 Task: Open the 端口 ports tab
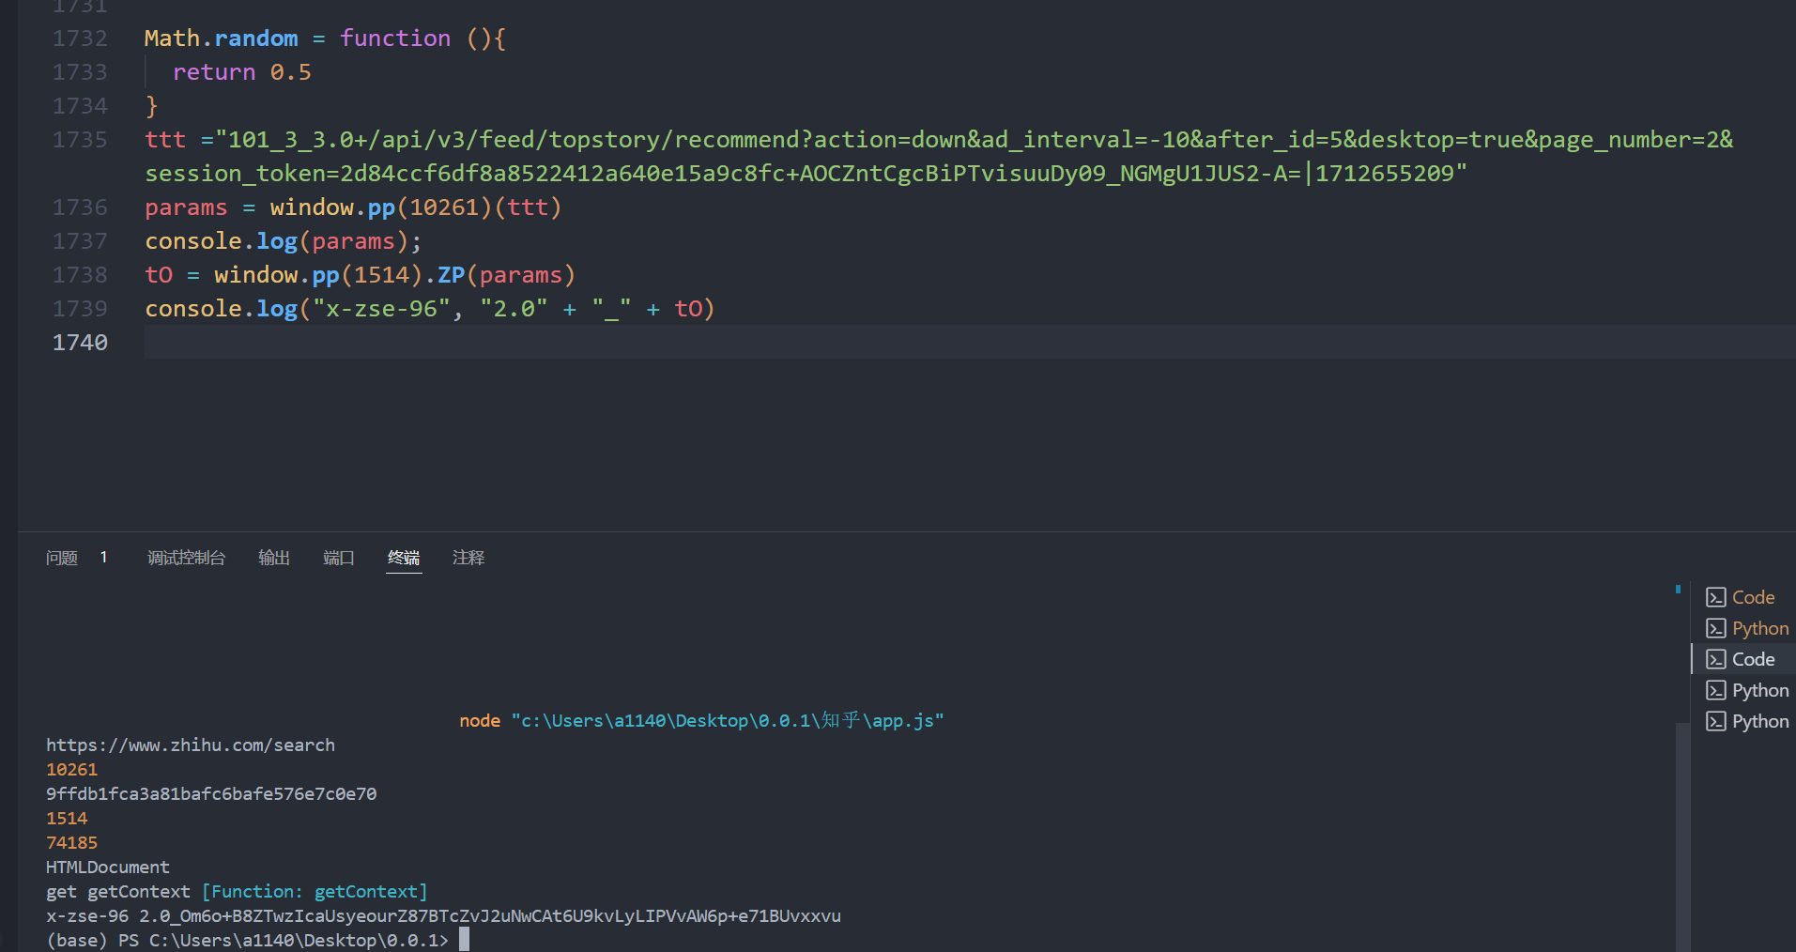pyautogui.click(x=339, y=558)
